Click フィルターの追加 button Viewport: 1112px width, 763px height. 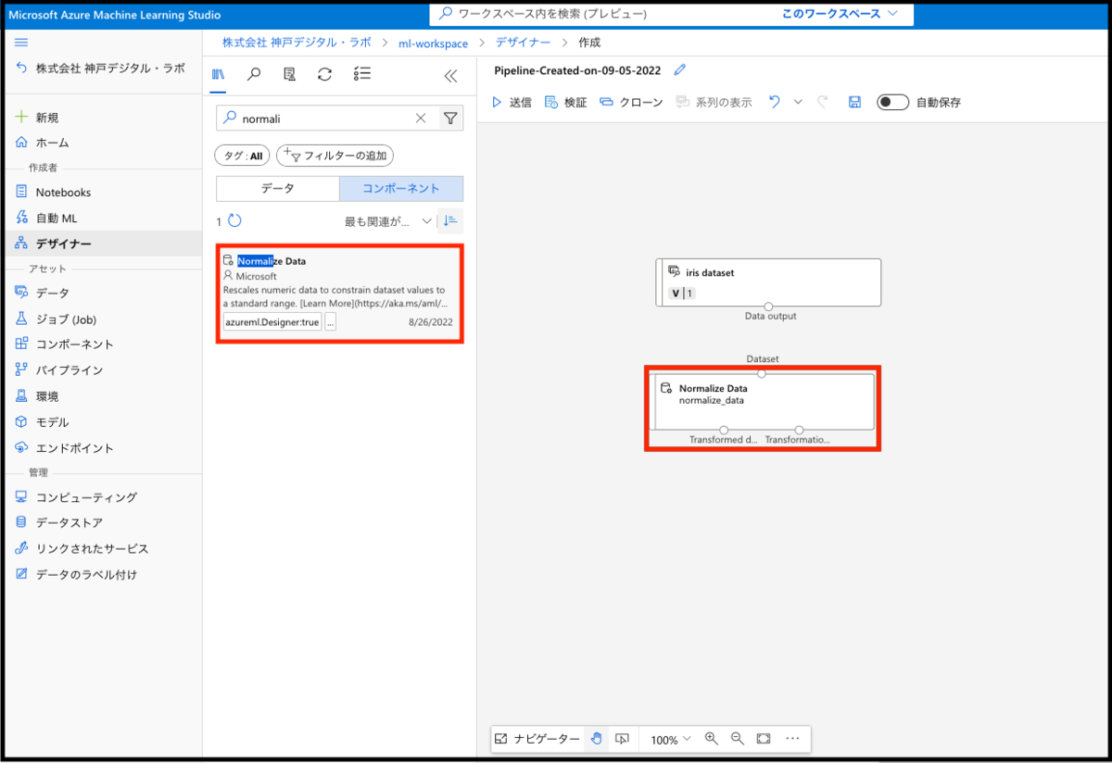point(335,156)
